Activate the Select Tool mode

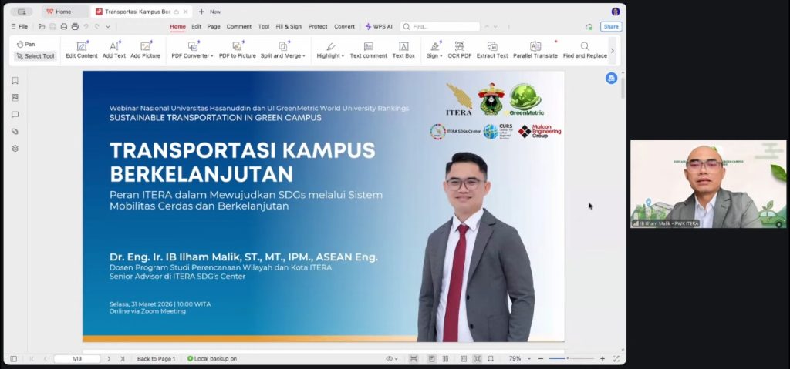(35, 55)
